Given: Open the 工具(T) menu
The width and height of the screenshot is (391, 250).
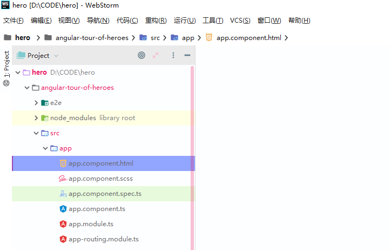Looking at the screenshot, I should 213,21.
